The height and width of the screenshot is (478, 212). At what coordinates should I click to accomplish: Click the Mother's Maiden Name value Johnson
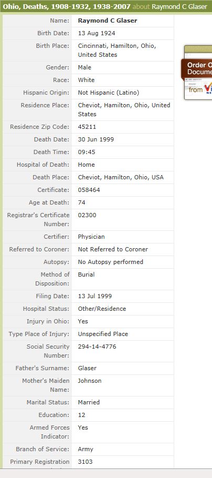(x=90, y=381)
